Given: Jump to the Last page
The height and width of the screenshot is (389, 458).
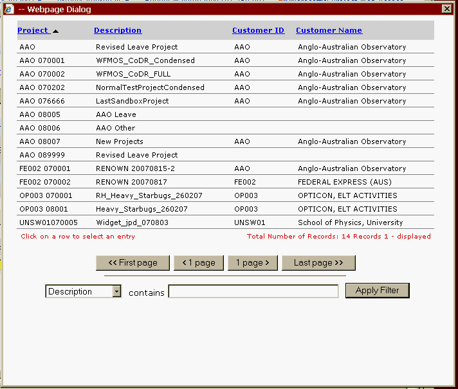Looking at the screenshot, I should pyautogui.click(x=318, y=263).
